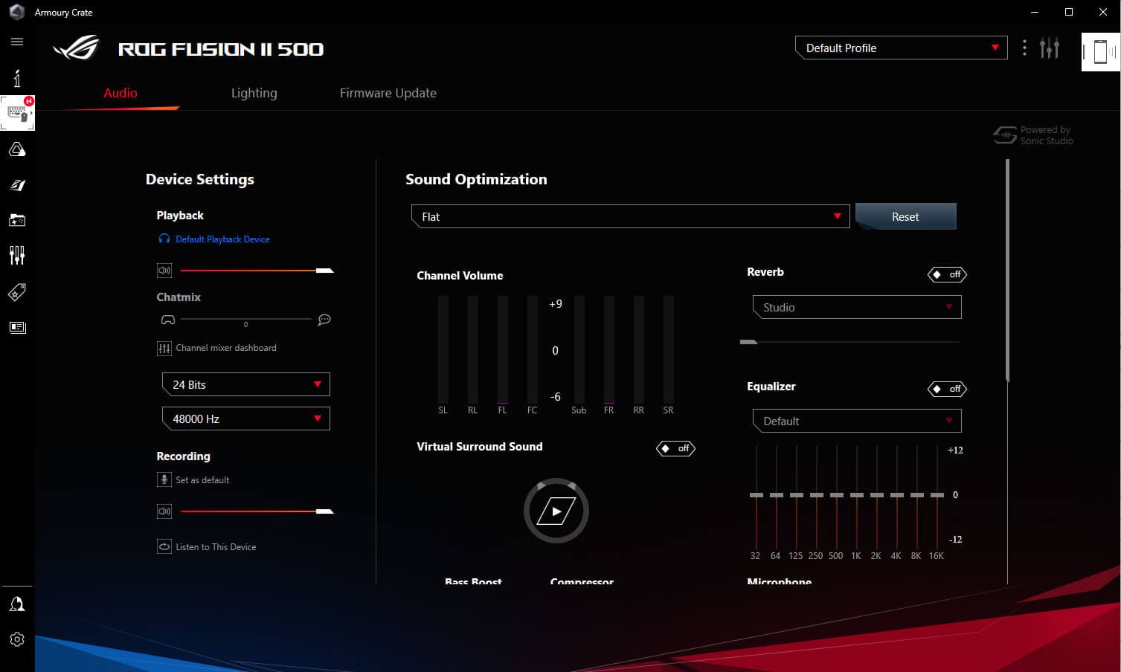Open the Game Library folder icon
1121x672 pixels.
(x=17, y=220)
